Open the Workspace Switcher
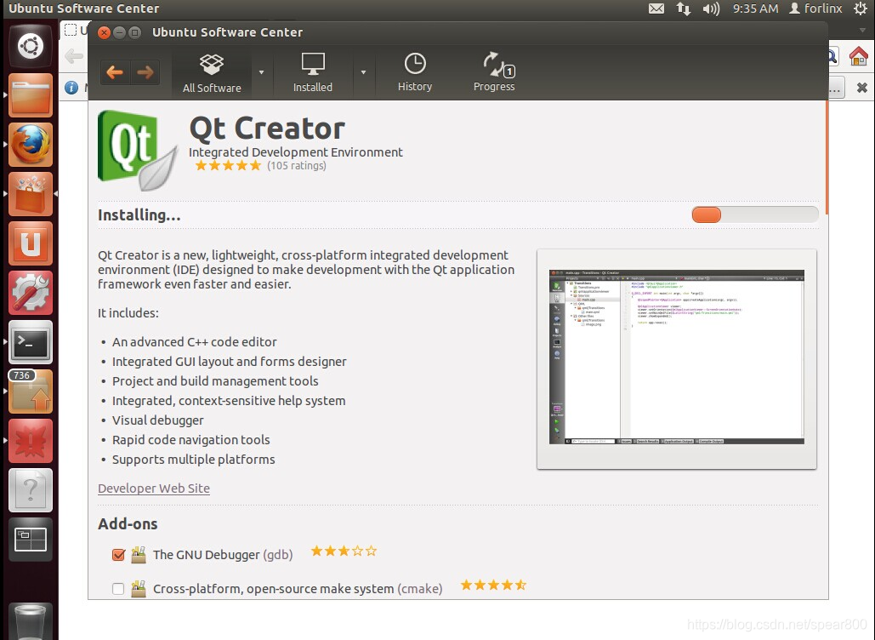The height and width of the screenshot is (640, 875). [31, 540]
